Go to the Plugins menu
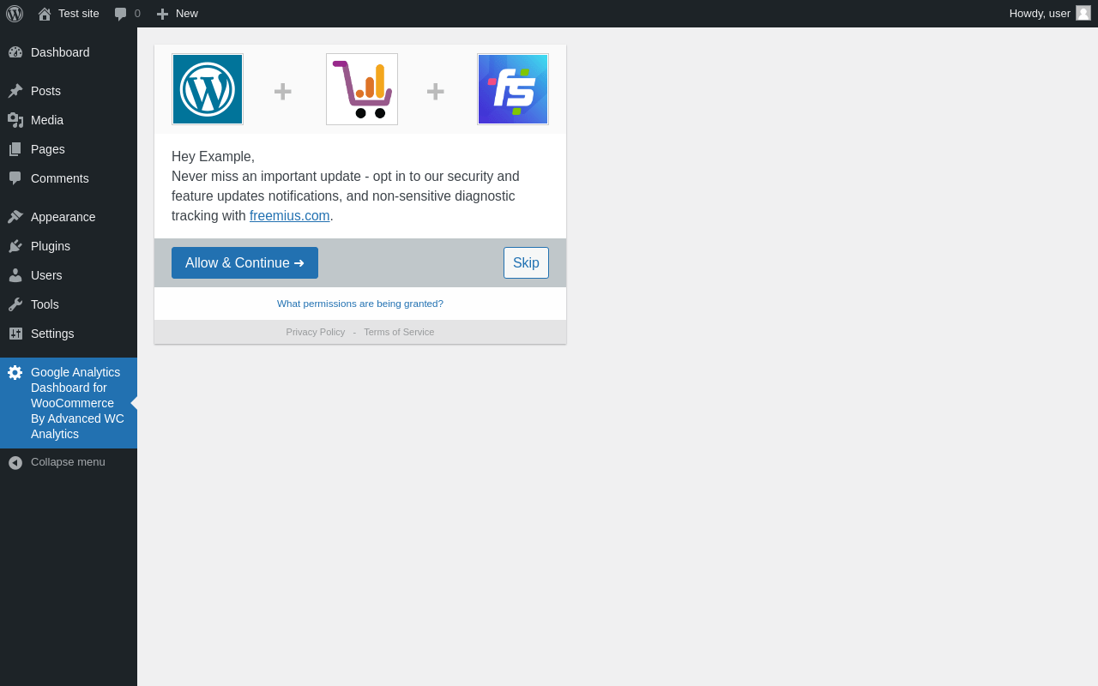Image resolution: width=1098 pixels, height=686 pixels. (69, 246)
